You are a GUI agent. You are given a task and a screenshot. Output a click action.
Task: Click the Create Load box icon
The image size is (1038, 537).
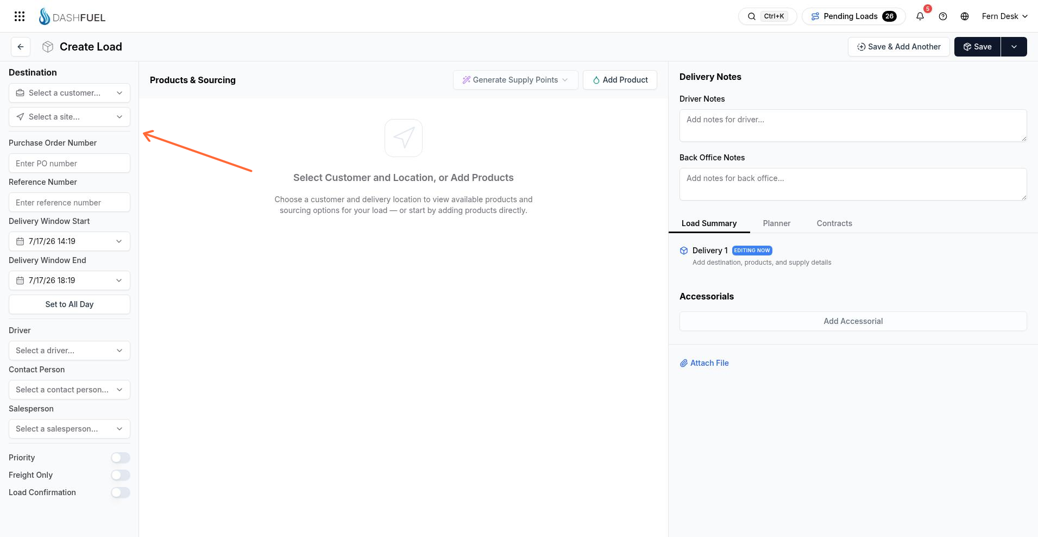pos(48,47)
